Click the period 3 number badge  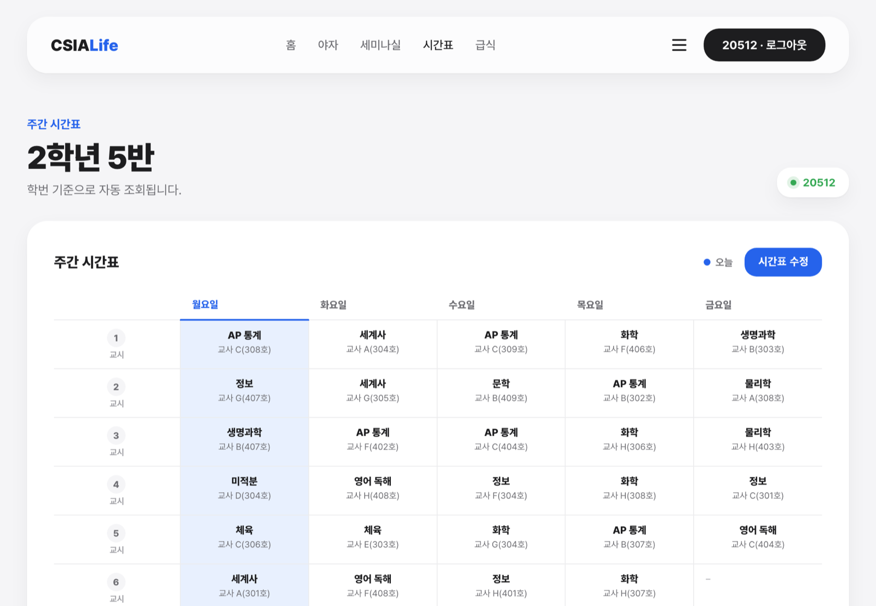coord(116,435)
